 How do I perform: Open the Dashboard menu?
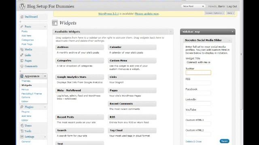tap(31, 17)
